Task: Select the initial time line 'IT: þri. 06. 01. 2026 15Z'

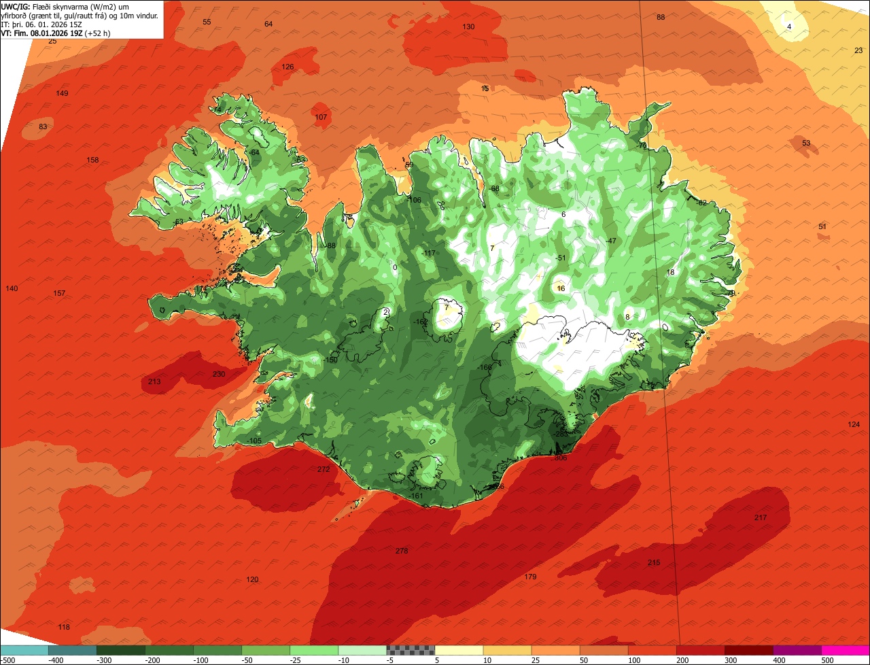Action: point(42,24)
